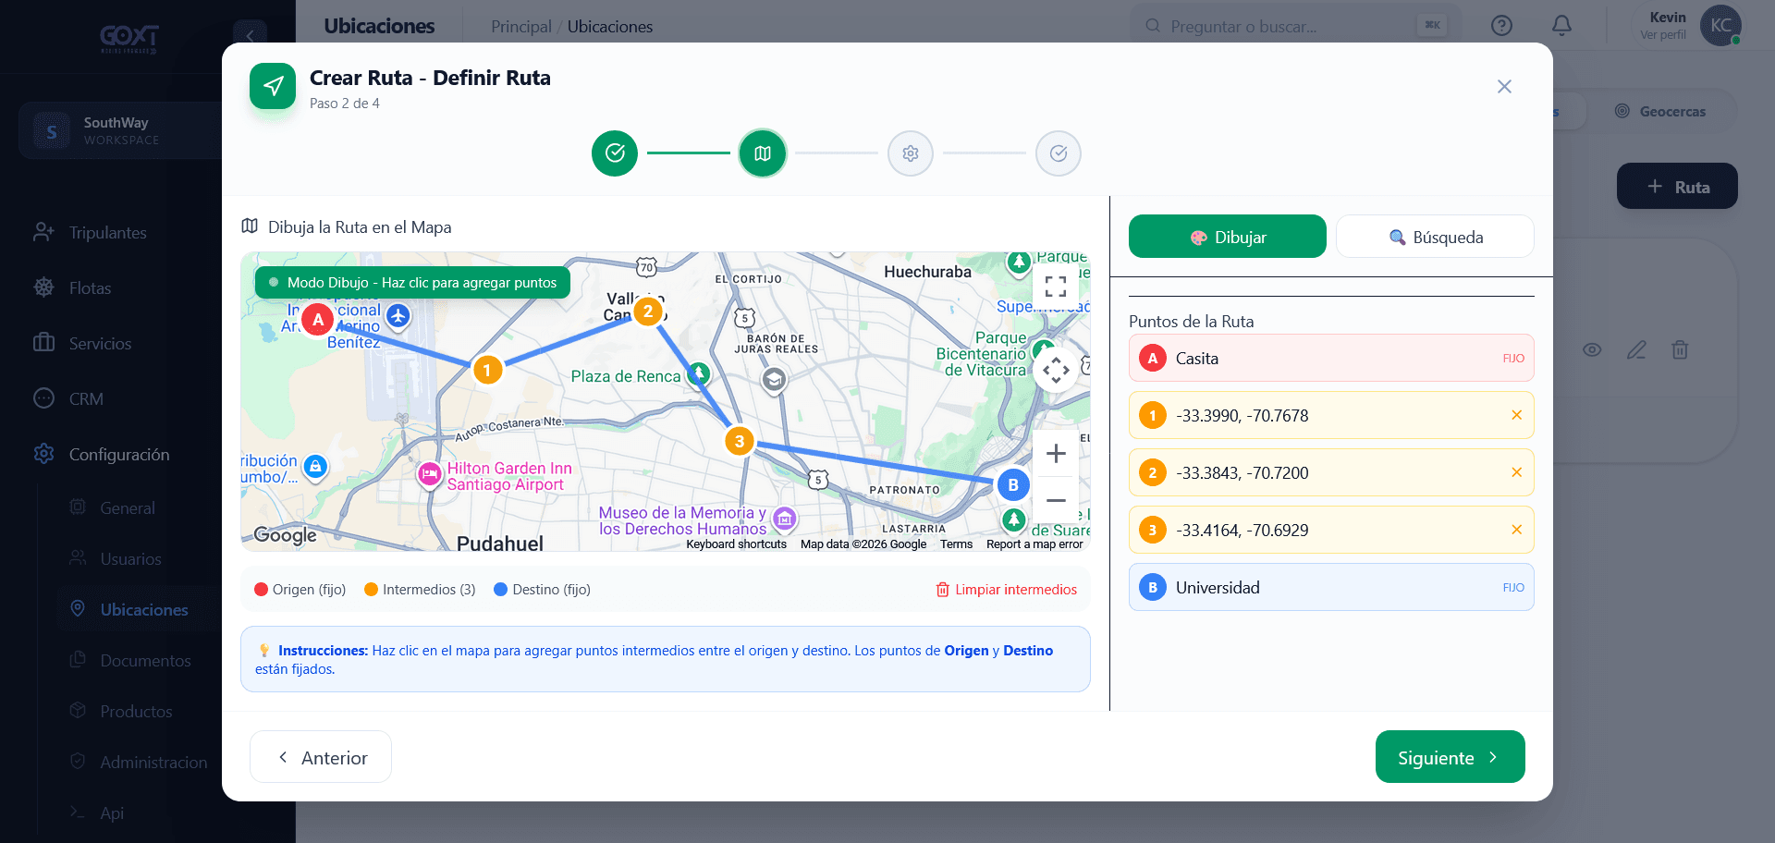This screenshot has height=843, width=1775.
Task: Click Limpiar intermedios link
Action: click(1006, 590)
